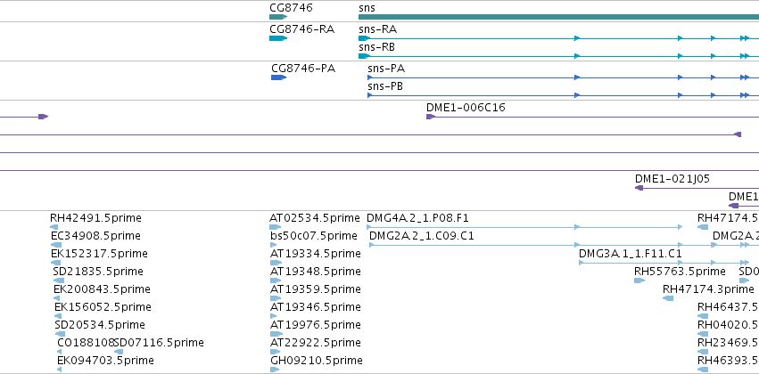Image resolution: width=759 pixels, height=374 pixels.
Task: Click the sns gene bar
Action: 558,17
